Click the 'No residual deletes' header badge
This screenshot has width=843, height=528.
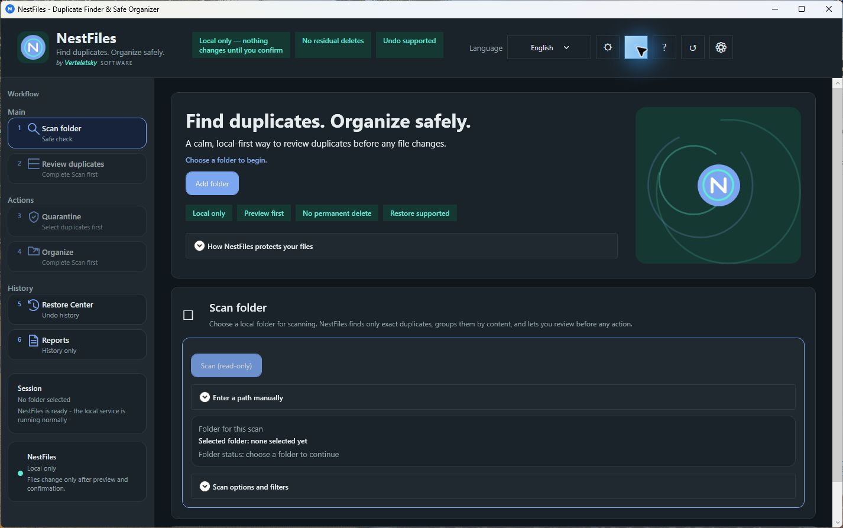pyautogui.click(x=333, y=45)
